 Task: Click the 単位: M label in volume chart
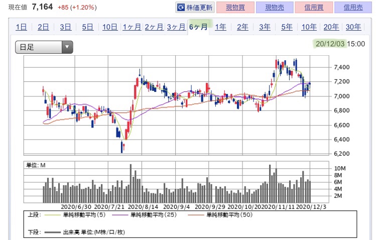[x=36, y=165]
